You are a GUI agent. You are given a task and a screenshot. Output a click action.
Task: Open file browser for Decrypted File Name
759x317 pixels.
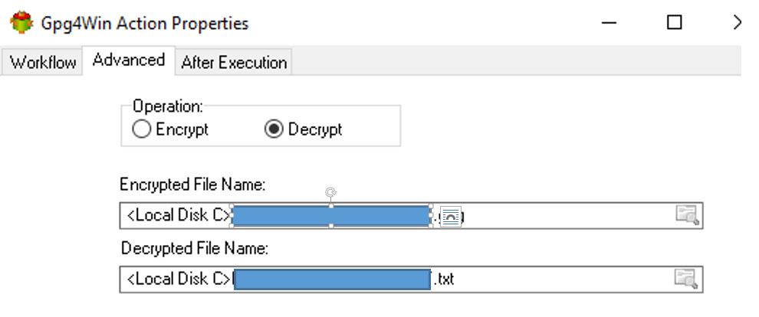click(686, 279)
